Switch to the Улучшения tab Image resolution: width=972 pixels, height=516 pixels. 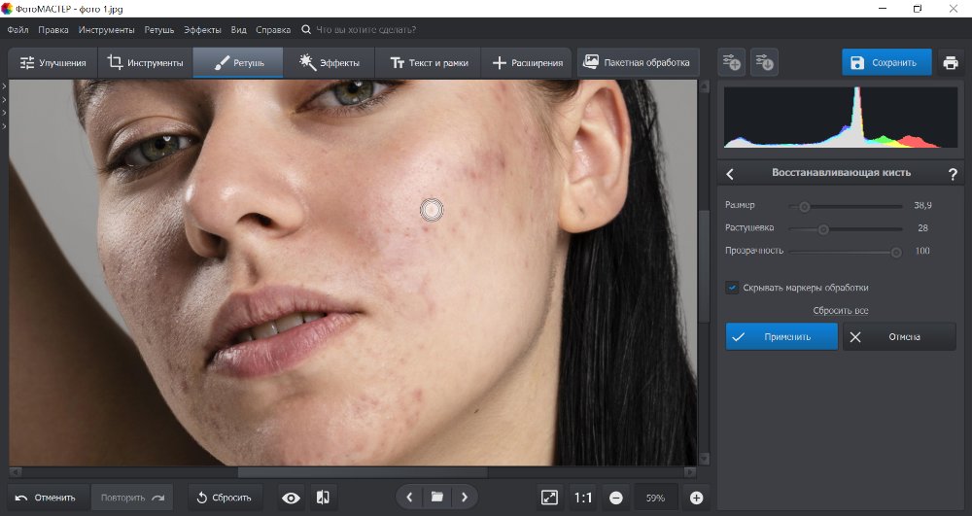(53, 63)
